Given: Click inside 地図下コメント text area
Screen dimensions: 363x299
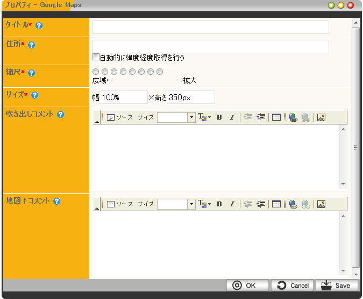Looking at the screenshot, I should 216,244.
